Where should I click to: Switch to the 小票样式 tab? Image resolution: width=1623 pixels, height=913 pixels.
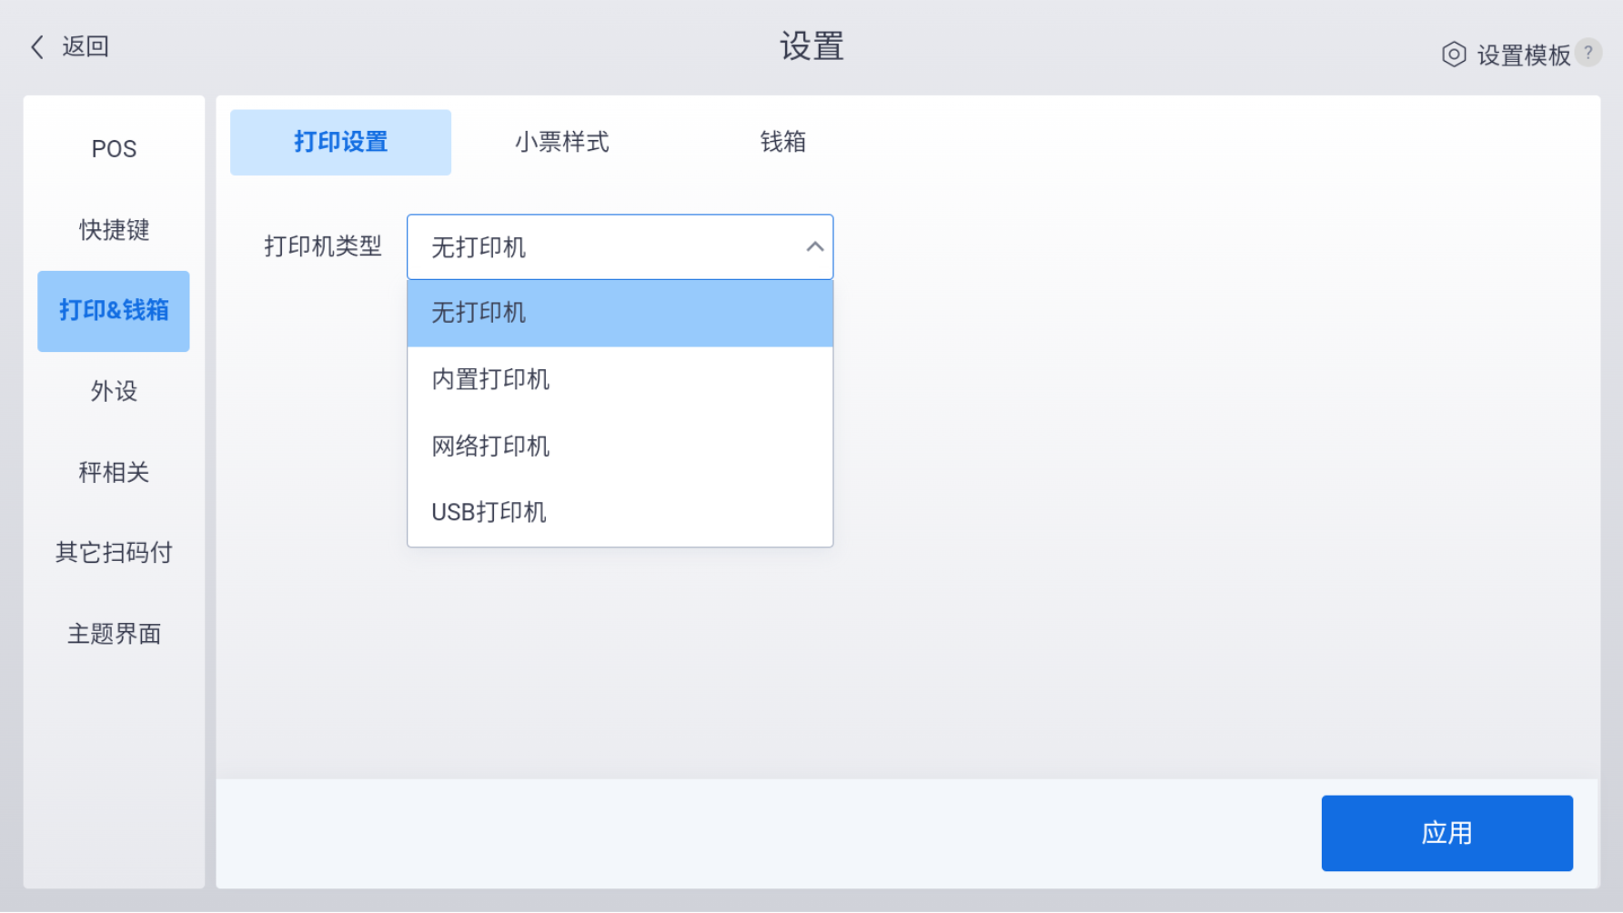coord(562,143)
